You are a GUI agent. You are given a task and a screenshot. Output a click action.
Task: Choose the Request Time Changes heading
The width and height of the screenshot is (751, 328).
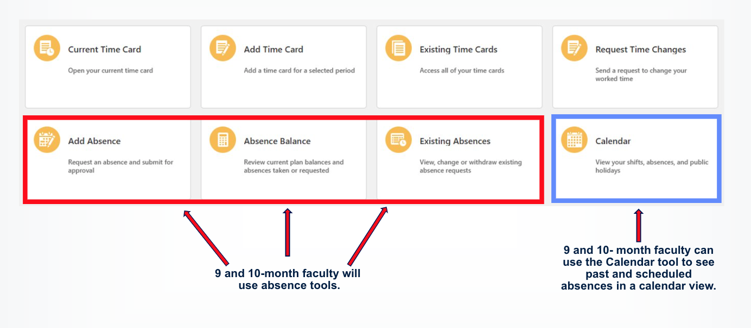[x=640, y=49]
